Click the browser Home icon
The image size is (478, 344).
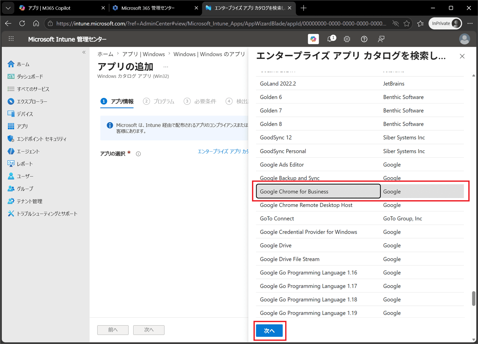(x=36, y=23)
